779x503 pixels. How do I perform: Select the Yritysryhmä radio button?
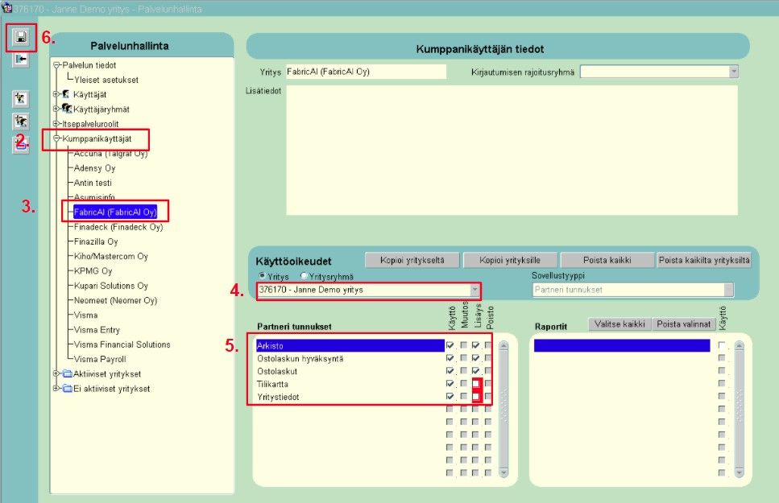point(304,275)
